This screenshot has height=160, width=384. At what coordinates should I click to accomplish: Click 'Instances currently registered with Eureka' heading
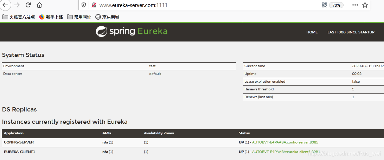[x=65, y=122]
